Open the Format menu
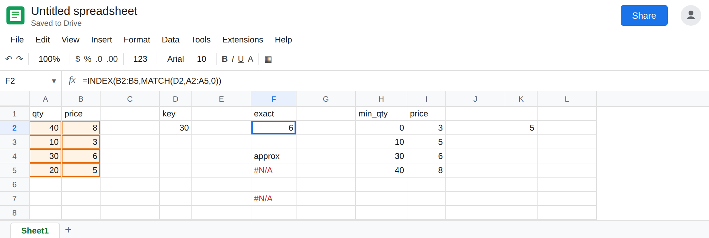This screenshot has width=709, height=238. [137, 40]
